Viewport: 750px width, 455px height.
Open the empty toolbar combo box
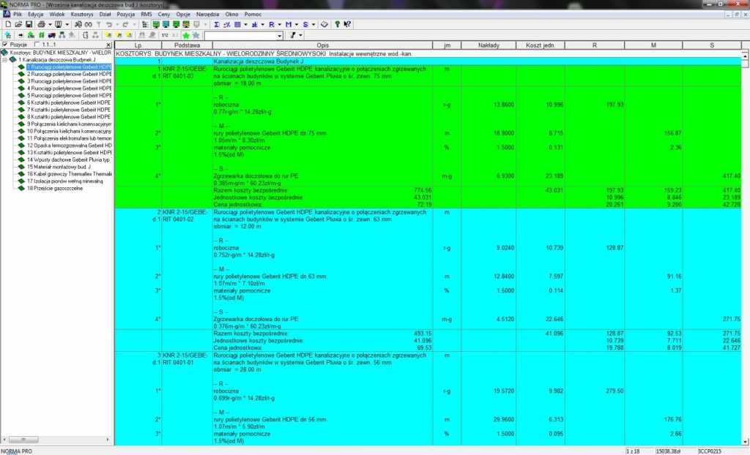[243, 35]
